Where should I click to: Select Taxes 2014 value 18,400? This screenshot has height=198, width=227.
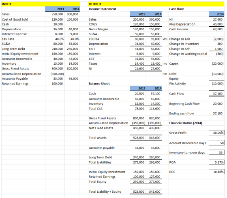point(155,64)
